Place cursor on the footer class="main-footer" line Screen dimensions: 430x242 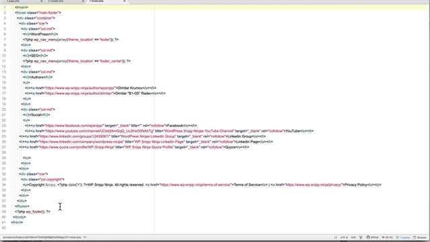click(38, 13)
